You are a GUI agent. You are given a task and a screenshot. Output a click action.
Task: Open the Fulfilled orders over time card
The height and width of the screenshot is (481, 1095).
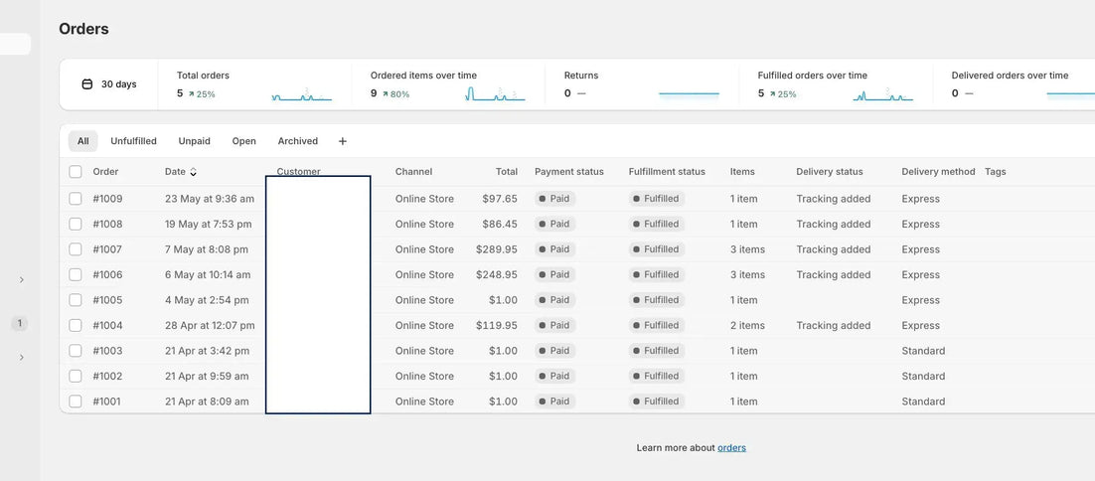pos(836,84)
